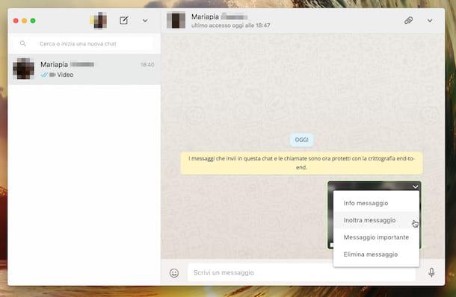The image size is (456, 297).
Task: Attach a file with paperclip icon
Action: point(408,20)
